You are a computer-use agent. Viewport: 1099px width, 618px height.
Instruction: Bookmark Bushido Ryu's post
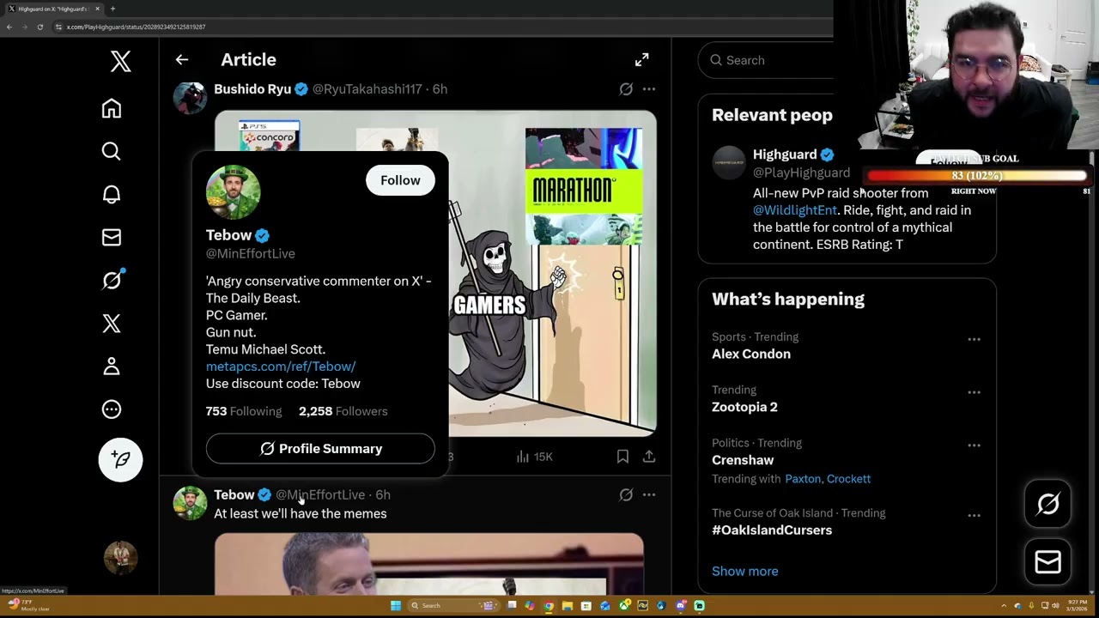click(622, 457)
